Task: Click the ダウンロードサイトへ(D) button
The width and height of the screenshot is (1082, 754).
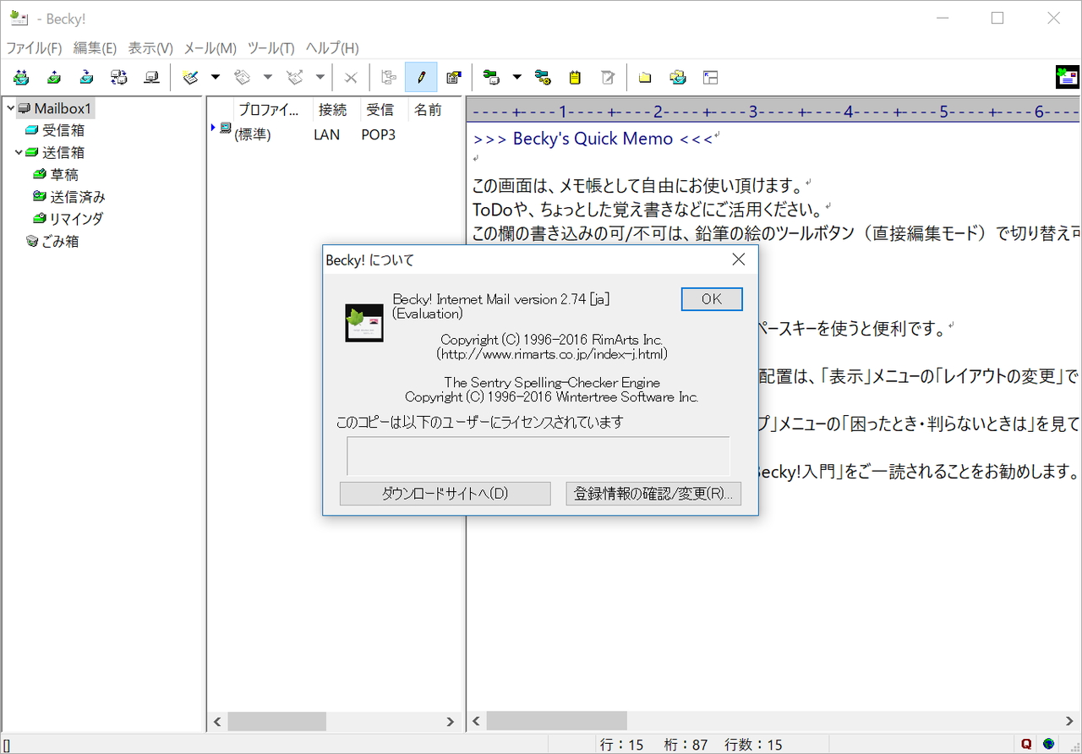Action: [x=445, y=494]
